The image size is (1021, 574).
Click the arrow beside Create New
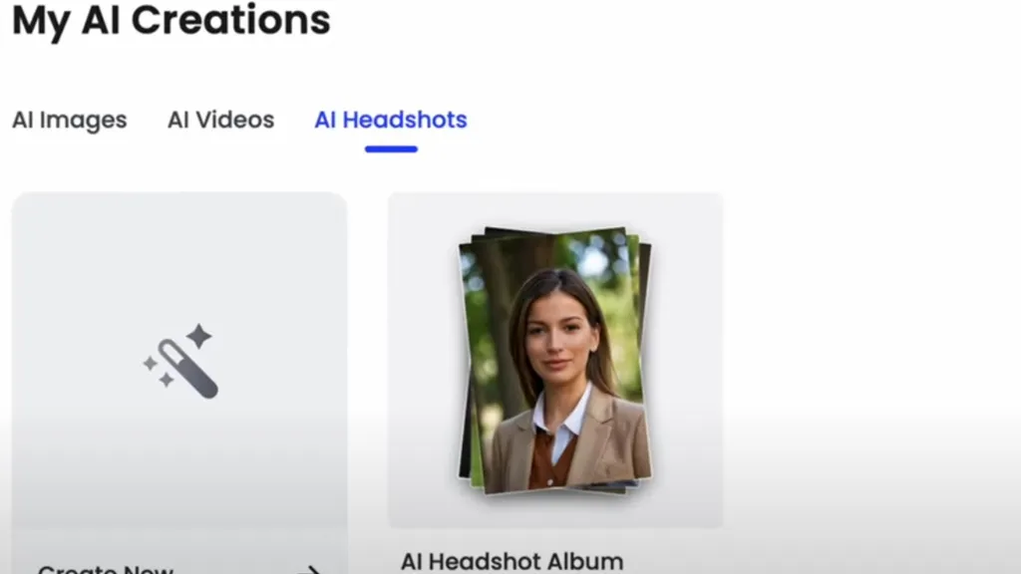(x=310, y=569)
